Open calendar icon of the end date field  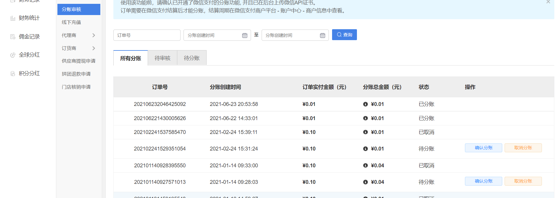[322, 35]
